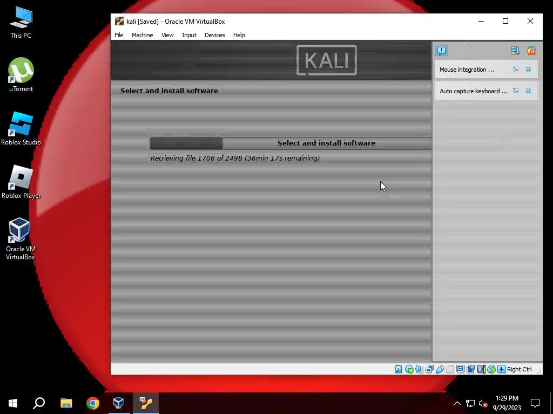Open the Windows Start menu
553x414 pixels.
click(x=13, y=403)
